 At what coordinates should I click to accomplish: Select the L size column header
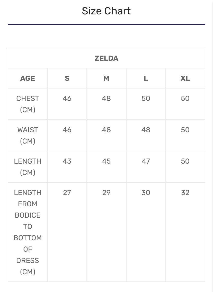coord(146,78)
